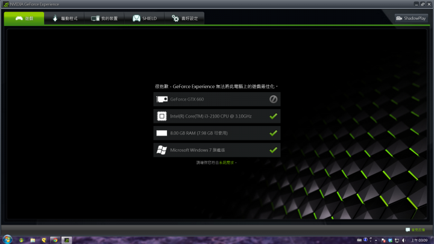Viewport: 434px width, 244px height.
Task: Open Windows Explorer from the taskbar
Action: pyautogui.click(x=33, y=240)
